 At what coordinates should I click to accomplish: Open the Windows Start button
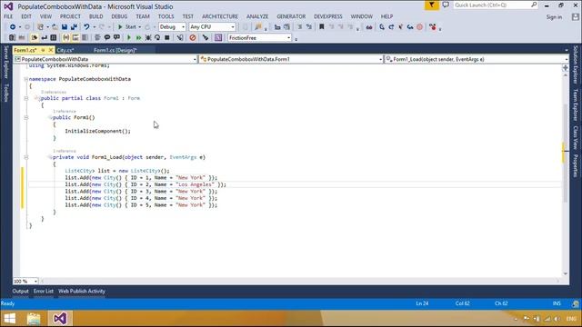(x=10, y=319)
